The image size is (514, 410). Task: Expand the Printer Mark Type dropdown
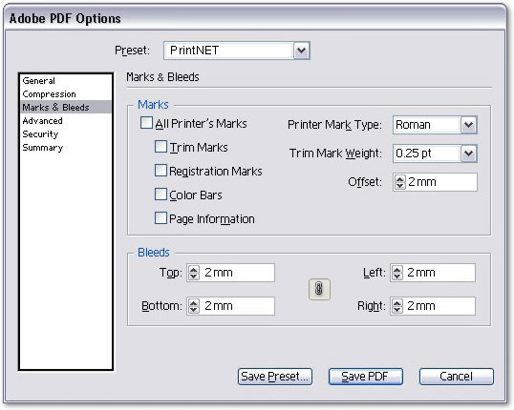[x=435, y=125]
